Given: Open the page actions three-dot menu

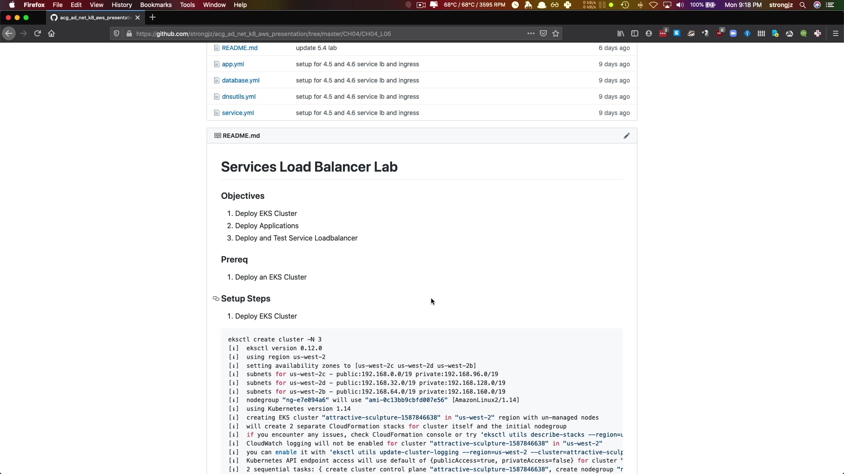Looking at the screenshot, I should coord(531,34).
